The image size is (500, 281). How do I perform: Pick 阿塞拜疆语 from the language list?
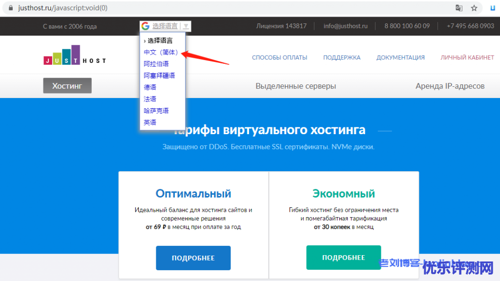point(159,76)
